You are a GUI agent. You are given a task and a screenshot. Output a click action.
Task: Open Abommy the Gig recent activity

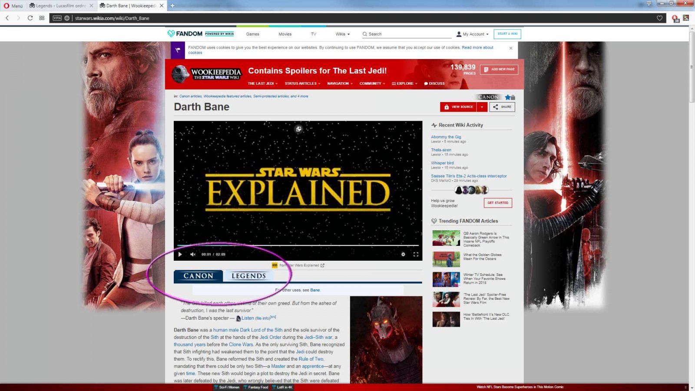point(446,137)
